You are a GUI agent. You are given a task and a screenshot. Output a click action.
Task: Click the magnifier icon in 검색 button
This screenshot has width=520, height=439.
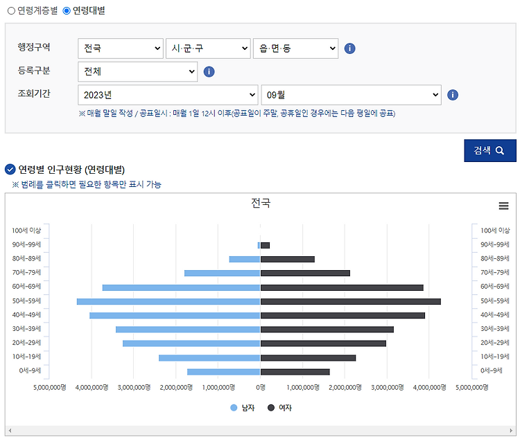[x=499, y=151]
